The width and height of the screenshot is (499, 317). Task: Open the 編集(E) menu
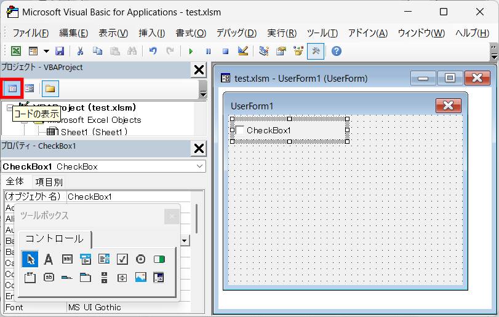pos(73,33)
